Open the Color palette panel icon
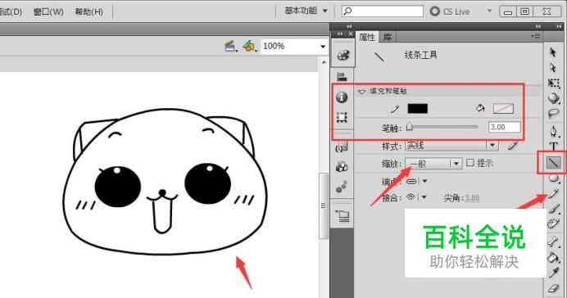This screenshot has width=567, height=298. [342, 56]
